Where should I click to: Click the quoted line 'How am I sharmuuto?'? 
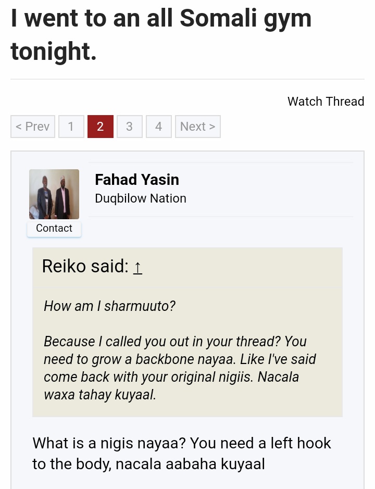(109, 306)
